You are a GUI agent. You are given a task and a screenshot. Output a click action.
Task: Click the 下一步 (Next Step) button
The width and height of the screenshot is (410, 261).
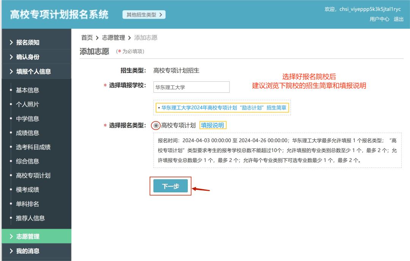coord(170,186)
